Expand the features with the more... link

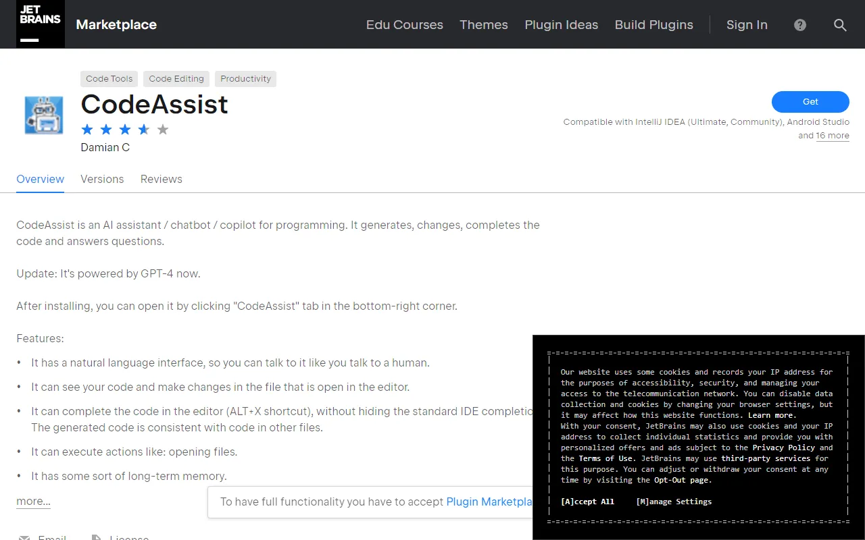[32, 501]
